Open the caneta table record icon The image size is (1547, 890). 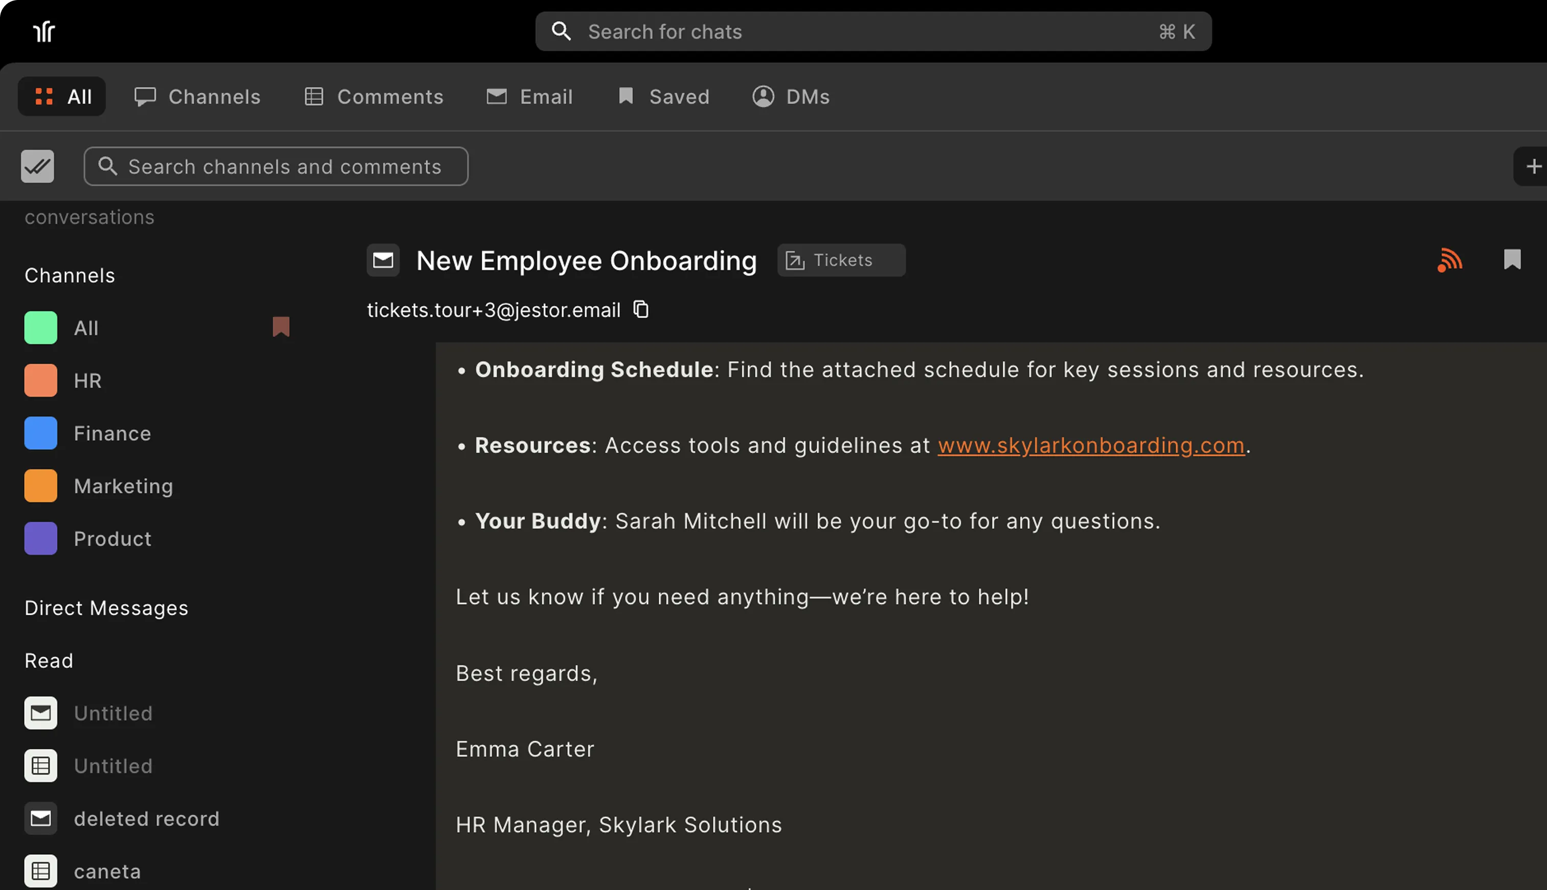tap(40, 871)
